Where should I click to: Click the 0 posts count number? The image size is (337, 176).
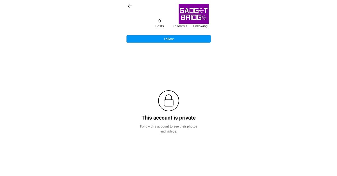160,21
